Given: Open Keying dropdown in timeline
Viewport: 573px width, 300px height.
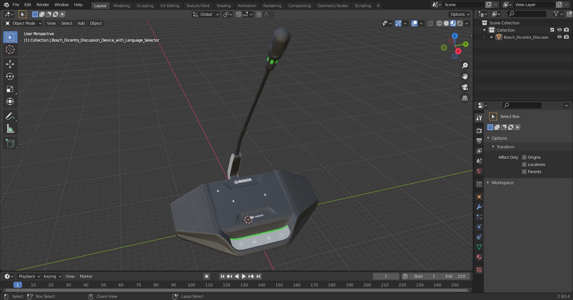Looking at the screenshot, I should [x=52, y=276].
